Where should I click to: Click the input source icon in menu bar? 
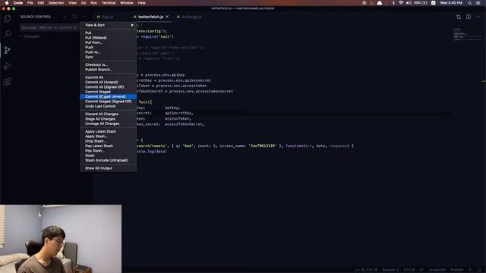[434, 3]
